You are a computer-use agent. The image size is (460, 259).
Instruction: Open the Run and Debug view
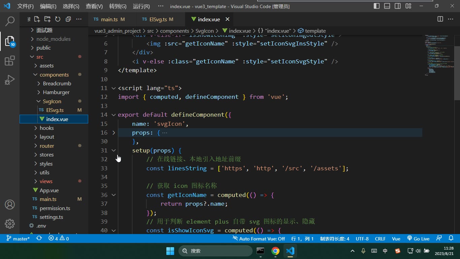point(10,80)
